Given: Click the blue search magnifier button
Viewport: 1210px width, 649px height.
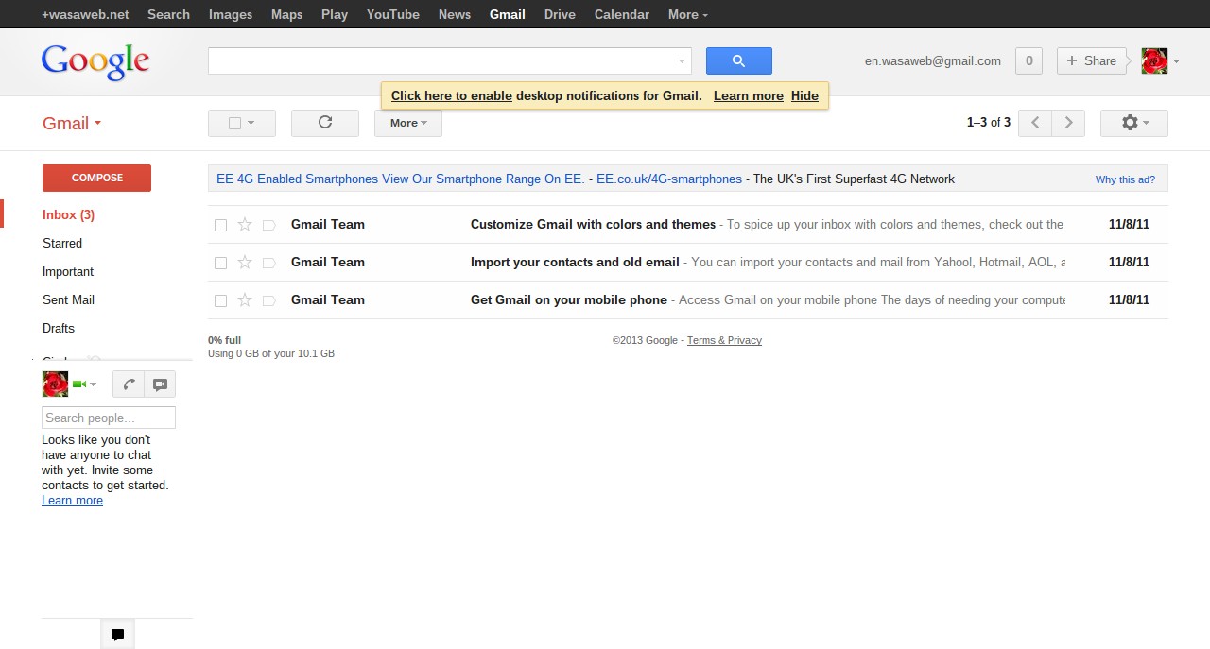Looking at the screenshot, I should click(x=738, y=60).
